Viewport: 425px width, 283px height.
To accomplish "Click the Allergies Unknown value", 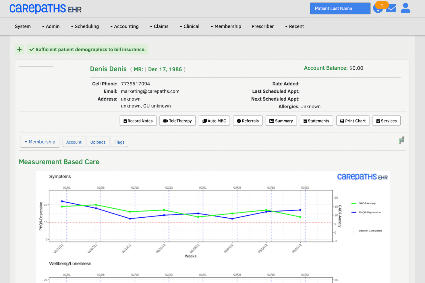I will [310, 107].
